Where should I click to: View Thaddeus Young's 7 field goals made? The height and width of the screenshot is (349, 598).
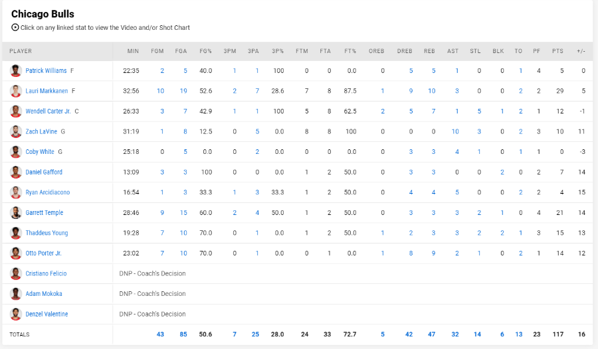162,233
